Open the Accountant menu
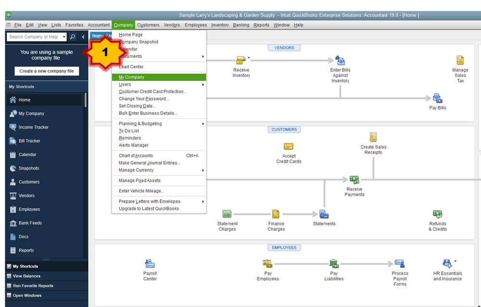This screenshot has height=307, width=481. click(99, 25)
